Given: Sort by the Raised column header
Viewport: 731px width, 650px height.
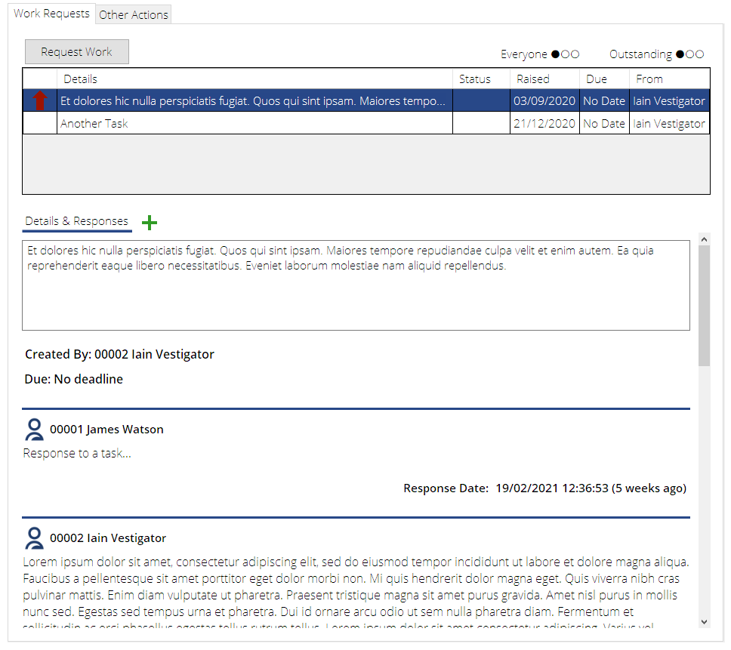Looking at the screenshot, I should click(x=532, y=79).
